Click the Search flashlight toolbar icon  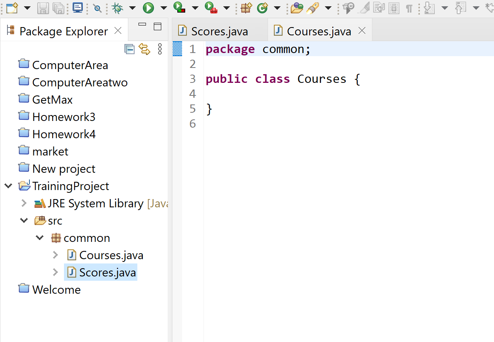(x=313, y=7)
